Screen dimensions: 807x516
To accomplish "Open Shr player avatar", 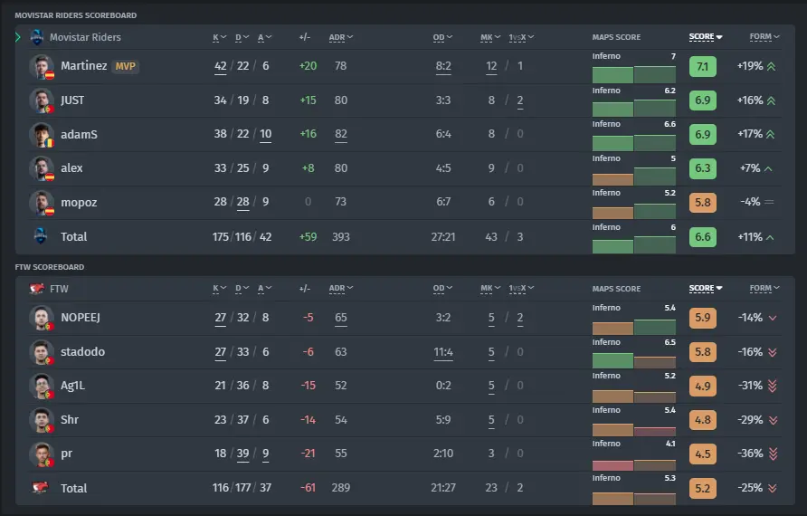I will 42,420.
